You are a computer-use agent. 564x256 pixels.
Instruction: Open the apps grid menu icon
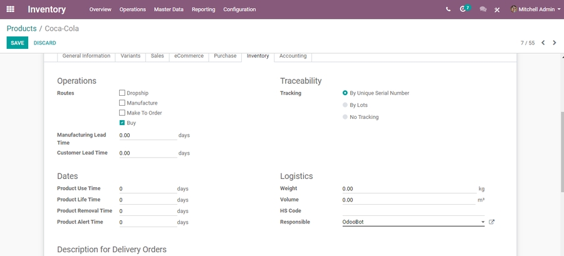point(10,9)
